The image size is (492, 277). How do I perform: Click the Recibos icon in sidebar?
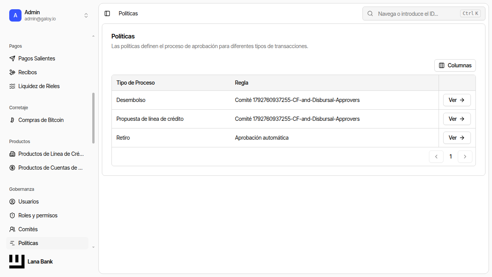(12, 72)
